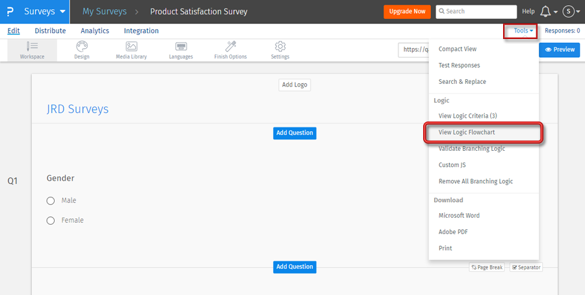Click the Add Logo button
This screenshot has width=585, height=295.
click(294, 85)
